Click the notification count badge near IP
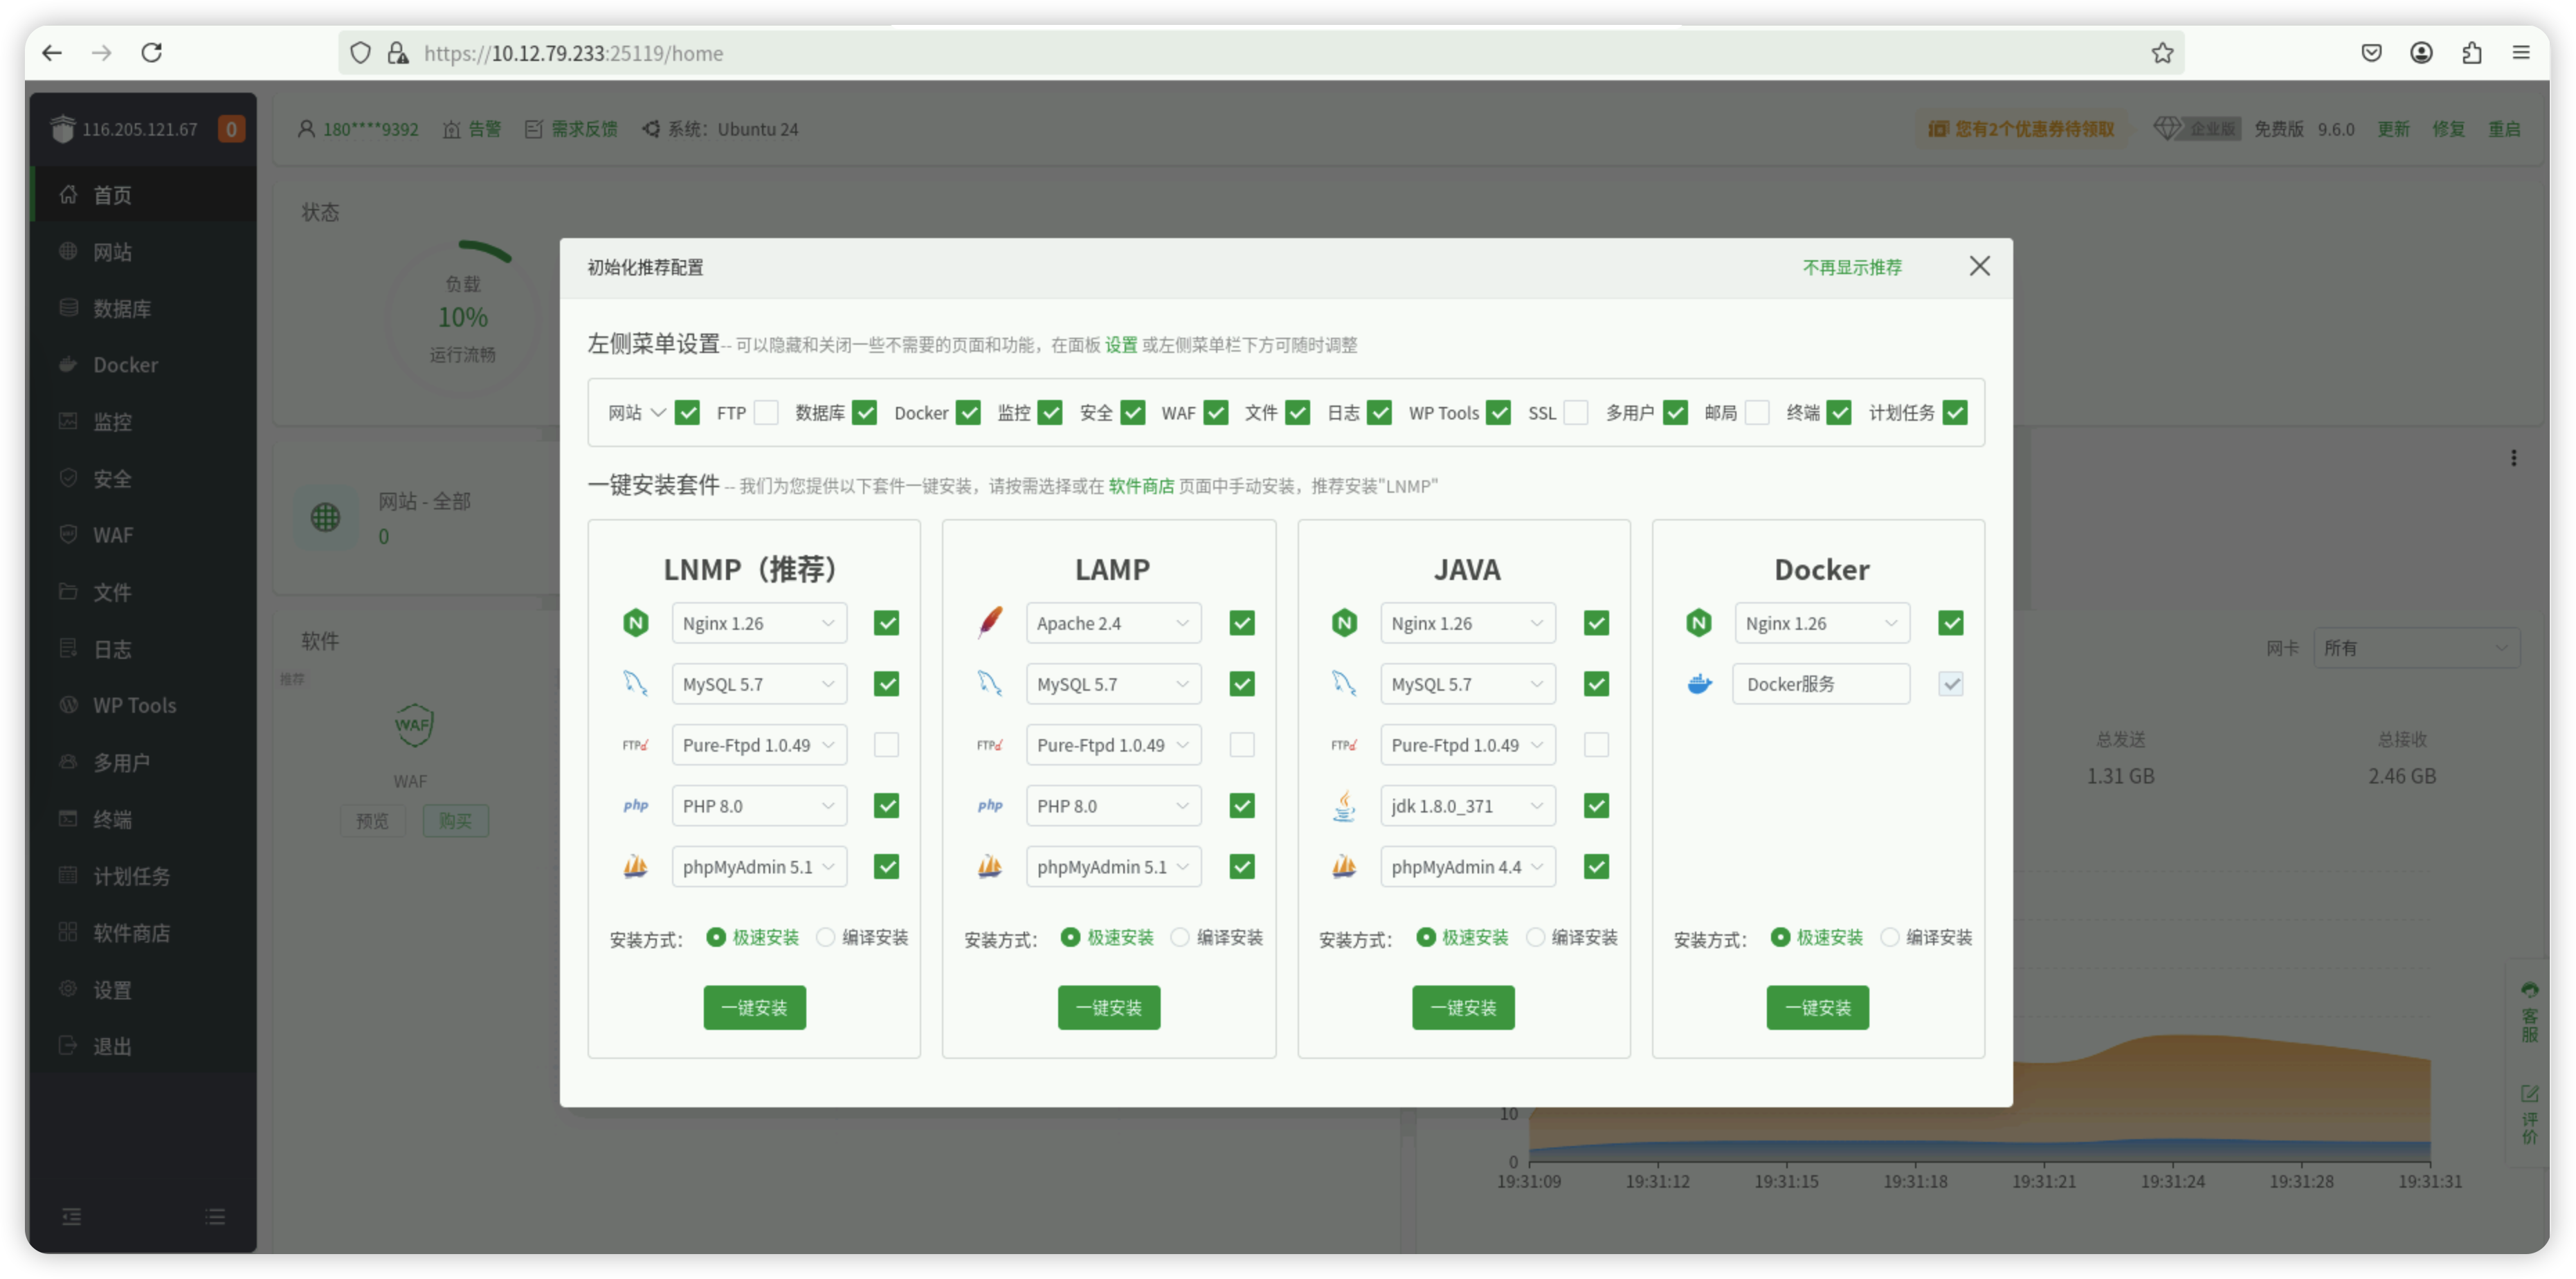Viewport: 2576px width, 1279px height. click(231, 129)
